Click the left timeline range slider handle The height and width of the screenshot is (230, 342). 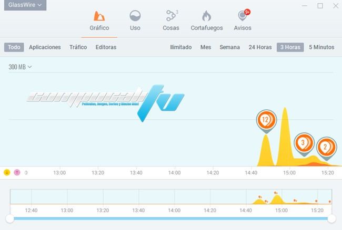click(10, 218)
